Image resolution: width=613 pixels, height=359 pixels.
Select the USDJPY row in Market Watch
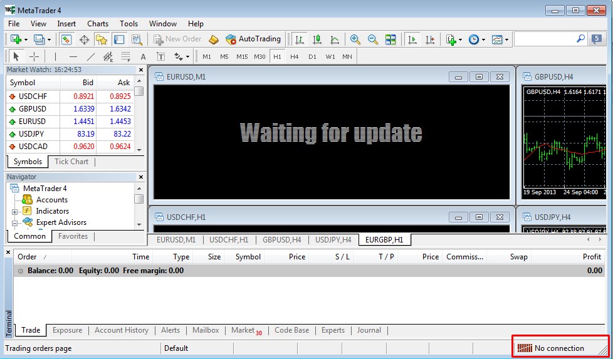pyautogui.click(x=70, y=134)
